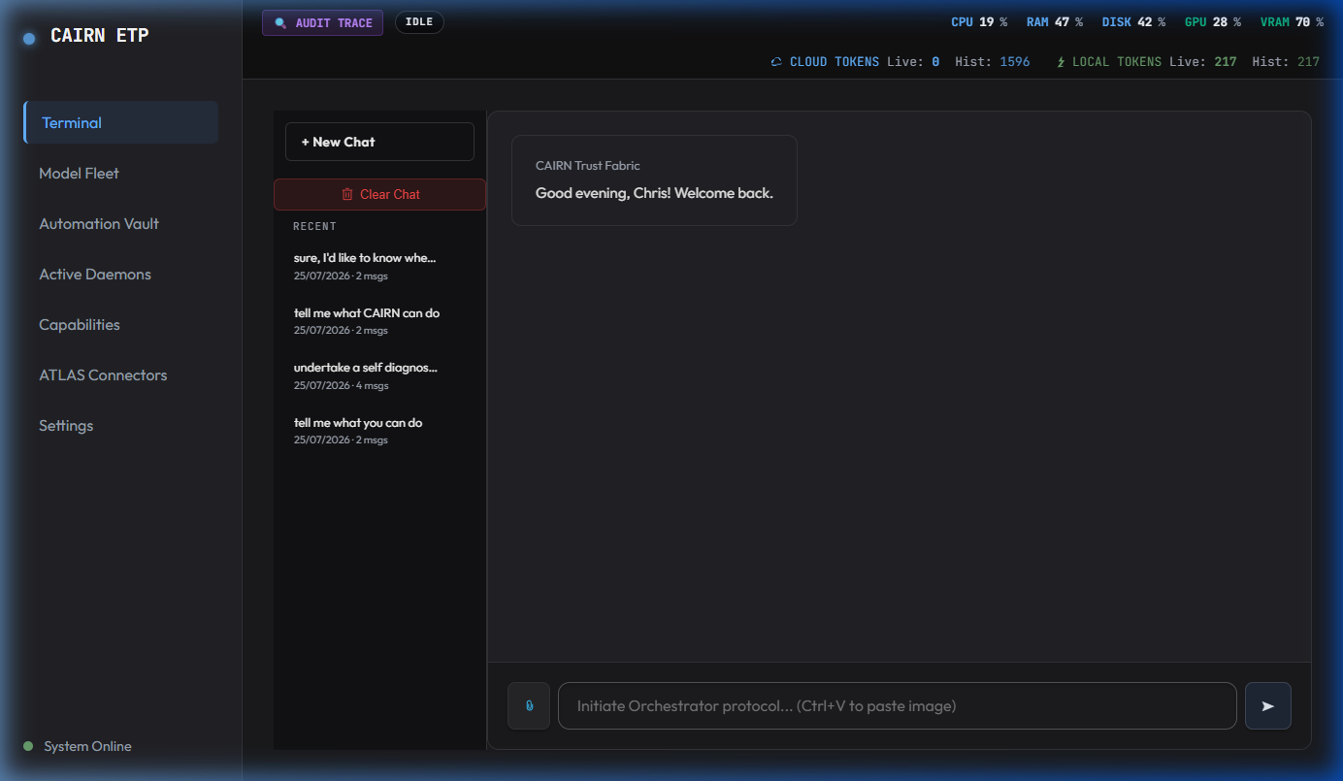Send message with the arrow icon

coord(1267,705)
